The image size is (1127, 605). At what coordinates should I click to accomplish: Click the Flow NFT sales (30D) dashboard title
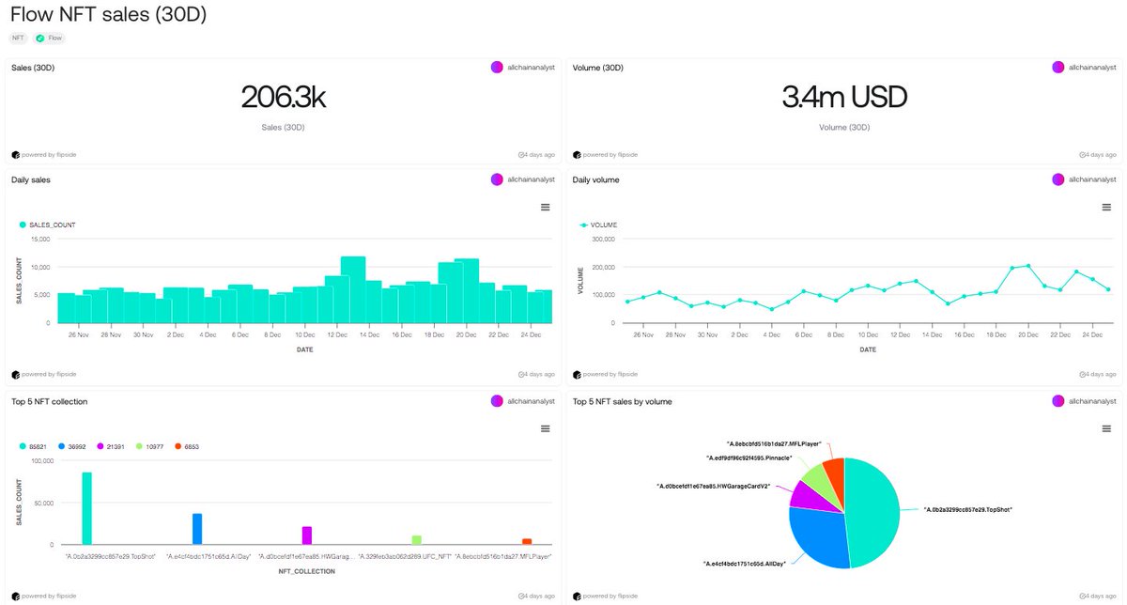108,14
